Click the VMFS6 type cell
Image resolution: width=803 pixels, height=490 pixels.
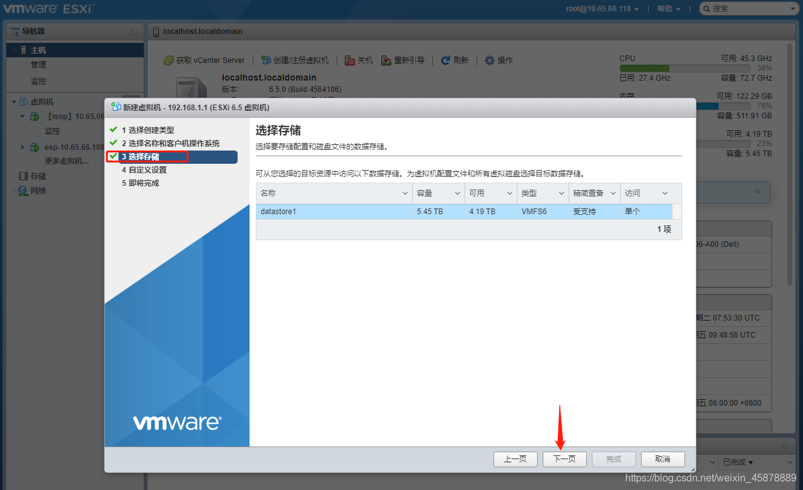pyautogui.click(x=543, y=212)
